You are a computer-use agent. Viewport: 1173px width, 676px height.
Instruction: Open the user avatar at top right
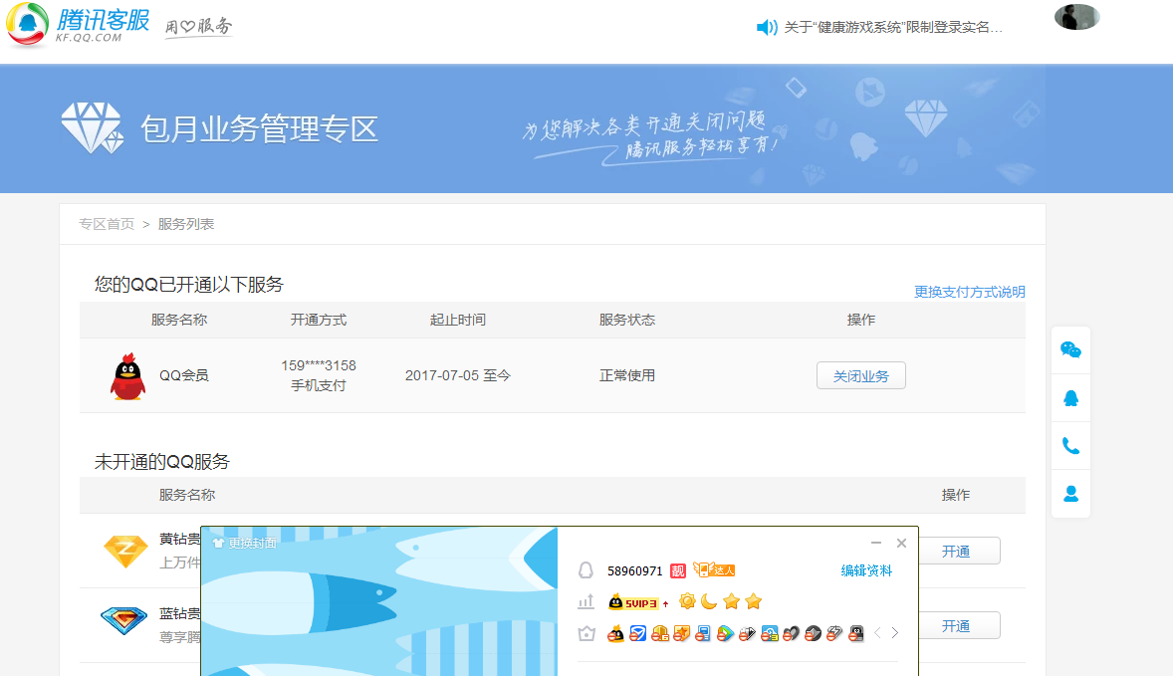pyautogui.click(x=1076, y=17)
